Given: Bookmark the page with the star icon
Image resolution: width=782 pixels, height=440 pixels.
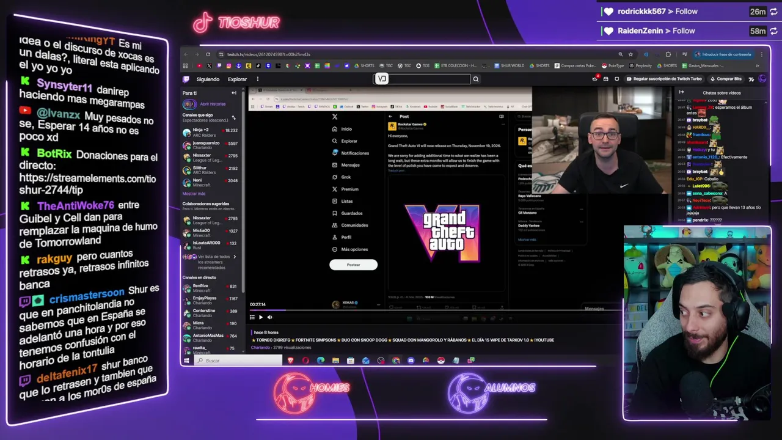Looking at the screenshot, I should point(630,54).
